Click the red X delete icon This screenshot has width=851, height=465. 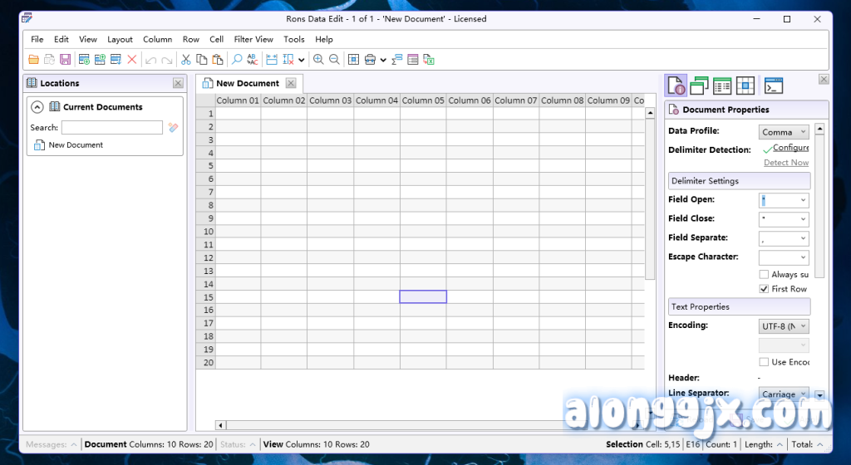tap(131, 60)
